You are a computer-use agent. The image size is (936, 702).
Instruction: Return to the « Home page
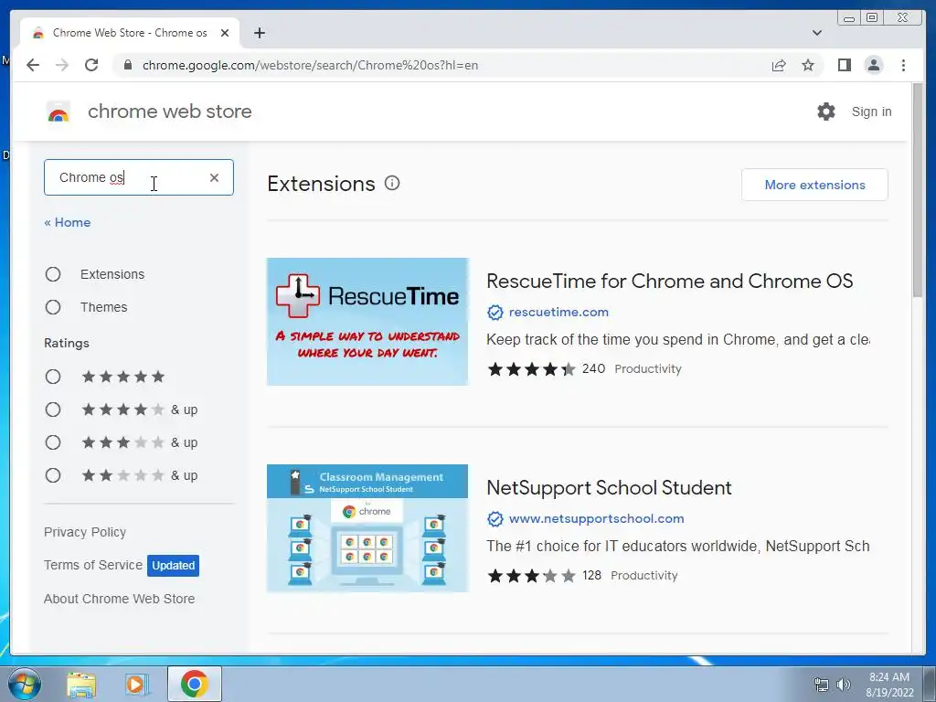pos(68,222)
